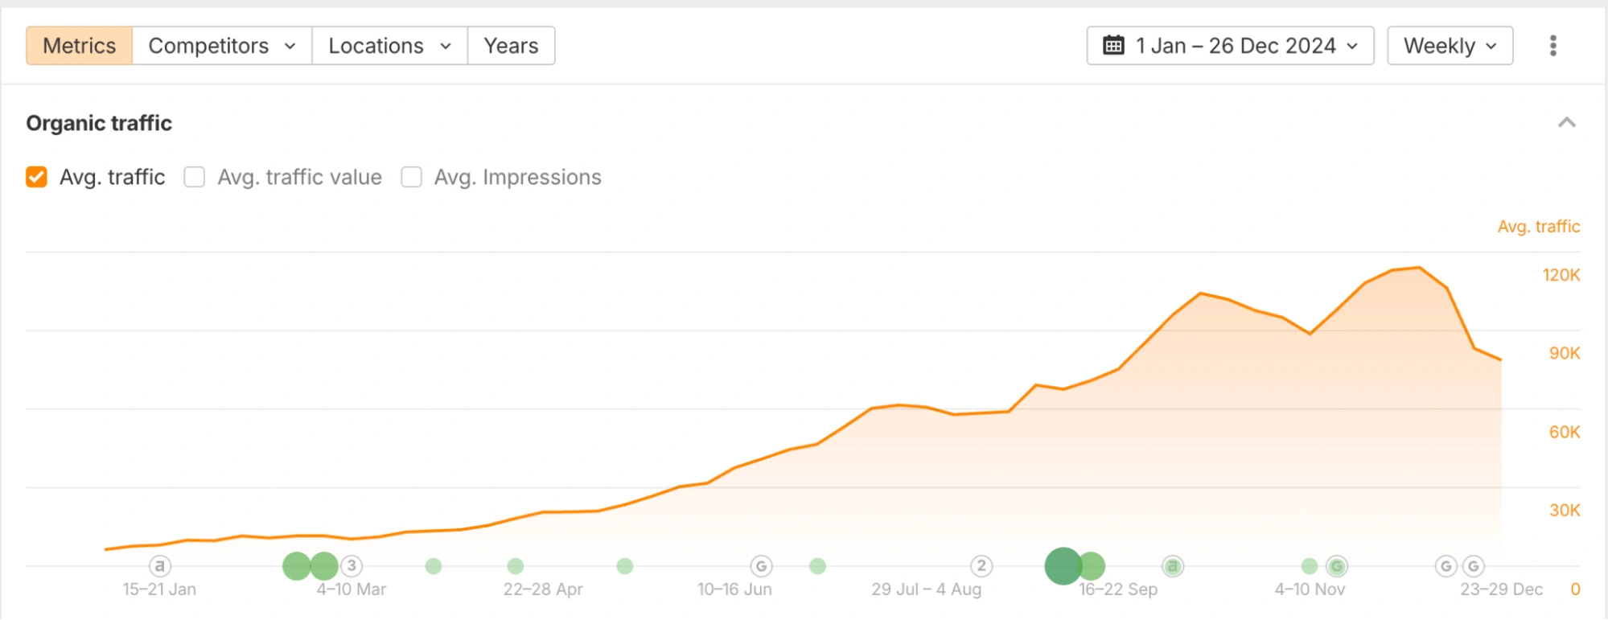Click the first green bubble left of 4–10 Mar
The height and width of the screenshot is (620, 1608).
(296, 566)
